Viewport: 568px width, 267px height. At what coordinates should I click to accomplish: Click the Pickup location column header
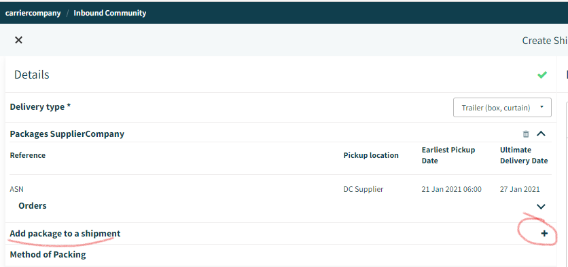371,155
